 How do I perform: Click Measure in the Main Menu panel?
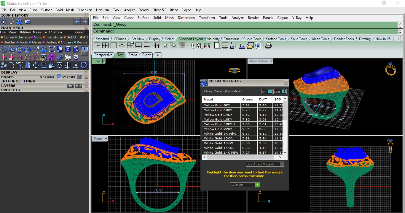pos(40,32)
